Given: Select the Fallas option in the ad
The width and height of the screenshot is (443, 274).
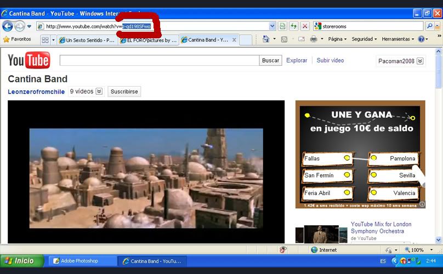Looking at the screenshot, I should coord(327,158).
